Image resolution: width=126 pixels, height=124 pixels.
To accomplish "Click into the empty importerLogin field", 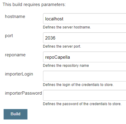I will (84, 76).
